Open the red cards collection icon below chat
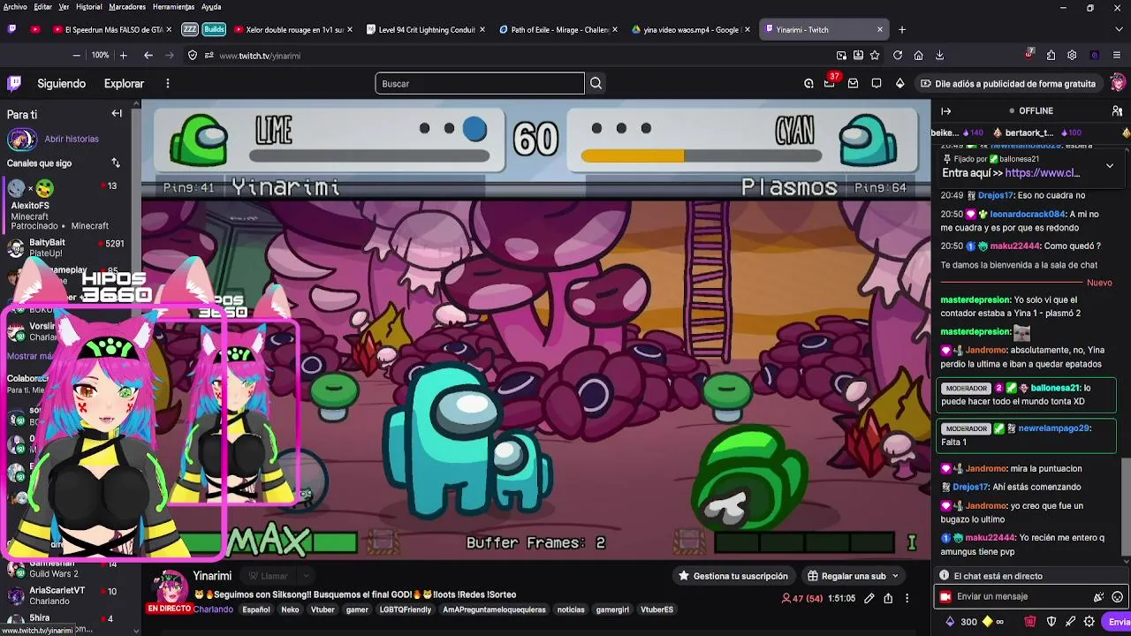The height and width of the screenshot is (636, 1131). click(x=1029, y=622)
